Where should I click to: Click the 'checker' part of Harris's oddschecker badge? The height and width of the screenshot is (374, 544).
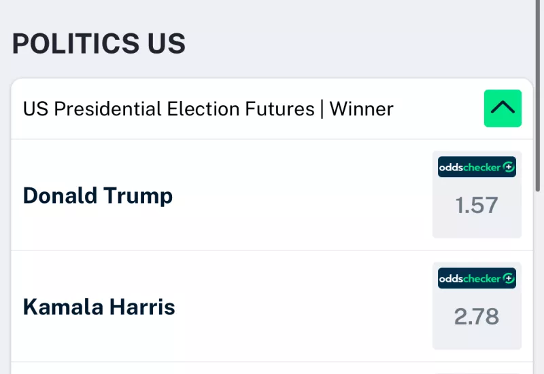(x=481, y=279)
